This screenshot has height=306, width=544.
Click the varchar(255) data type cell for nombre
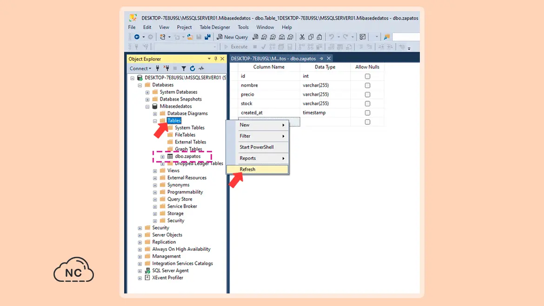tap(325, 85)
